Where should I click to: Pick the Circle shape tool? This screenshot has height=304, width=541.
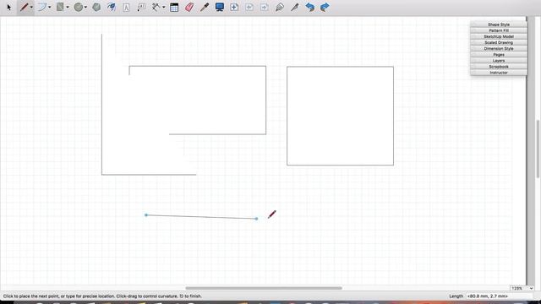coord(79,7)
